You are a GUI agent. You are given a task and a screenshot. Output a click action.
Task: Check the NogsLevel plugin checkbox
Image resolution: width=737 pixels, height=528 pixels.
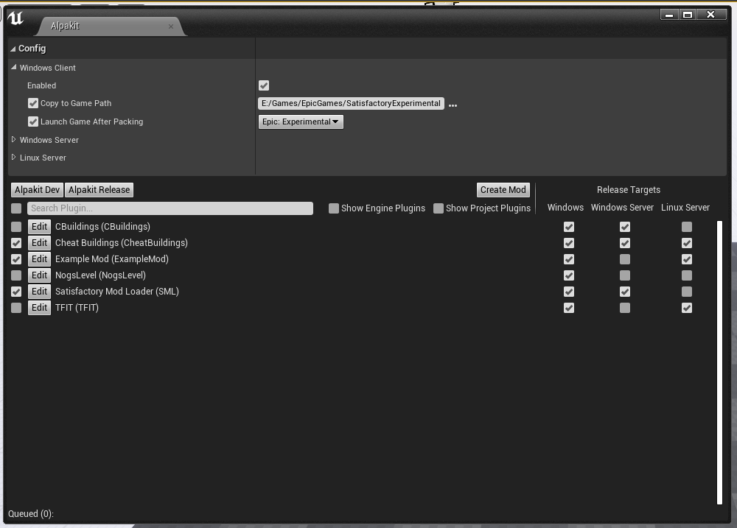(16, 275)
